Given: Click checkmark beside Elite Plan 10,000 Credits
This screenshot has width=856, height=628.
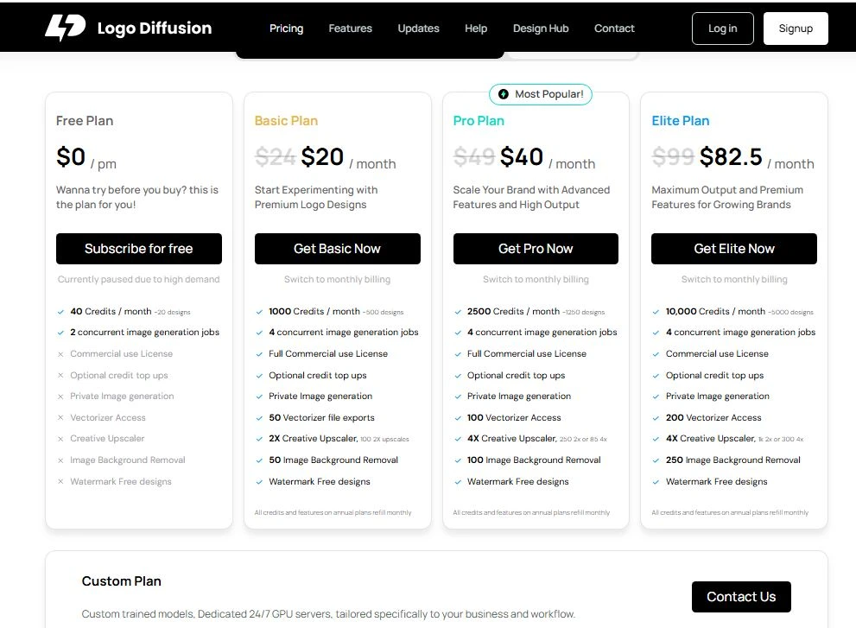Looking at the screenshot, I should click(x=656, y=312).
